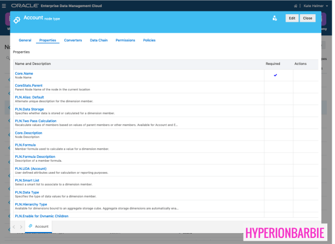The image size is (335, 244).
Task: Click the Edit button
Action: 292,18
